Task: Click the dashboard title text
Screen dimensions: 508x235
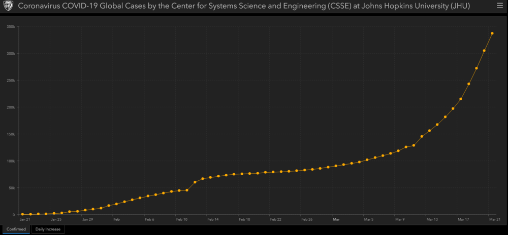Action: [244, 6]
